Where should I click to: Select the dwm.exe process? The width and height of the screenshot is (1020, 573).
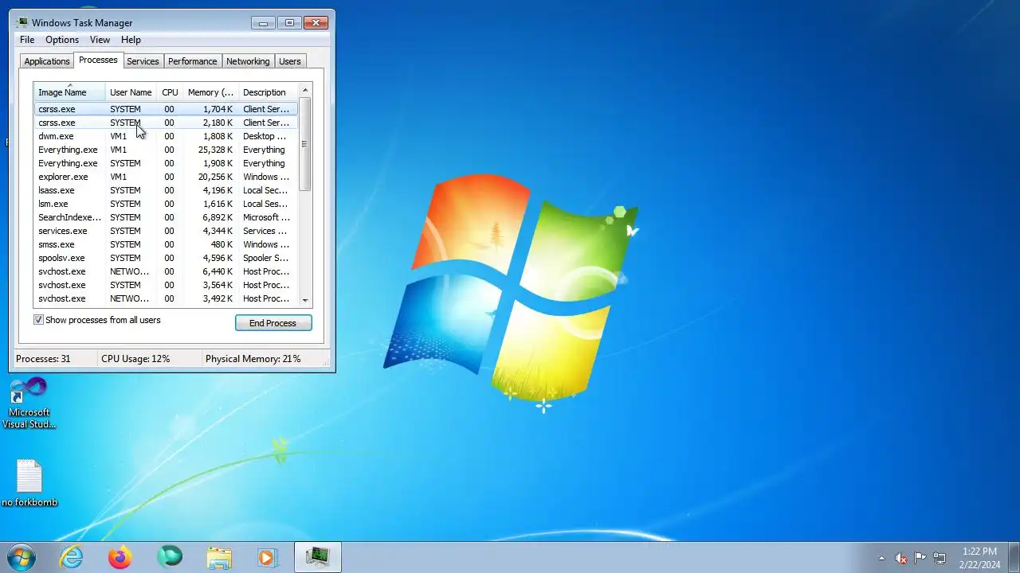[166, 136]
